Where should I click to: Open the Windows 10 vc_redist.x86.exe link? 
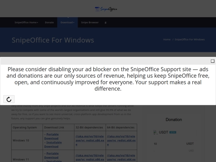click(90, 140)
